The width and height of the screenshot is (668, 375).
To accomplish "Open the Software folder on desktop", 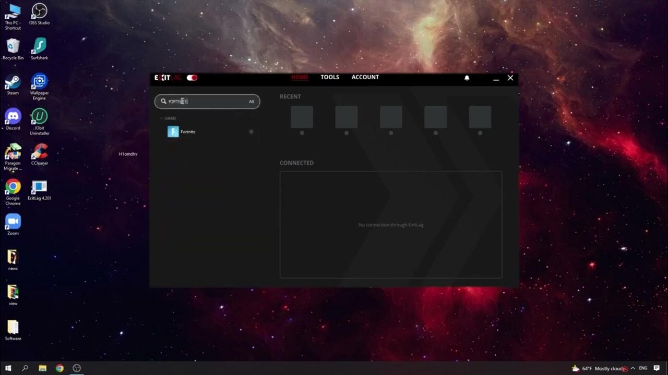I will pyautogui.click(x=13, y=330).
